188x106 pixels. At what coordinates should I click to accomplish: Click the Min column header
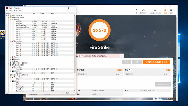click(x=45, y=13)
